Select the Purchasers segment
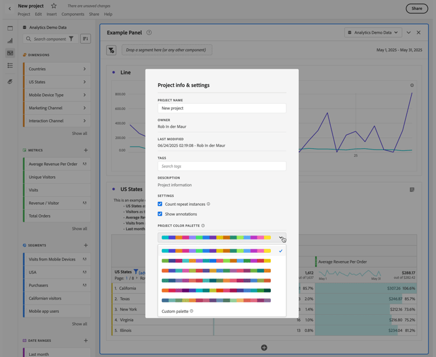436x357 pixels. pos(57,285)
